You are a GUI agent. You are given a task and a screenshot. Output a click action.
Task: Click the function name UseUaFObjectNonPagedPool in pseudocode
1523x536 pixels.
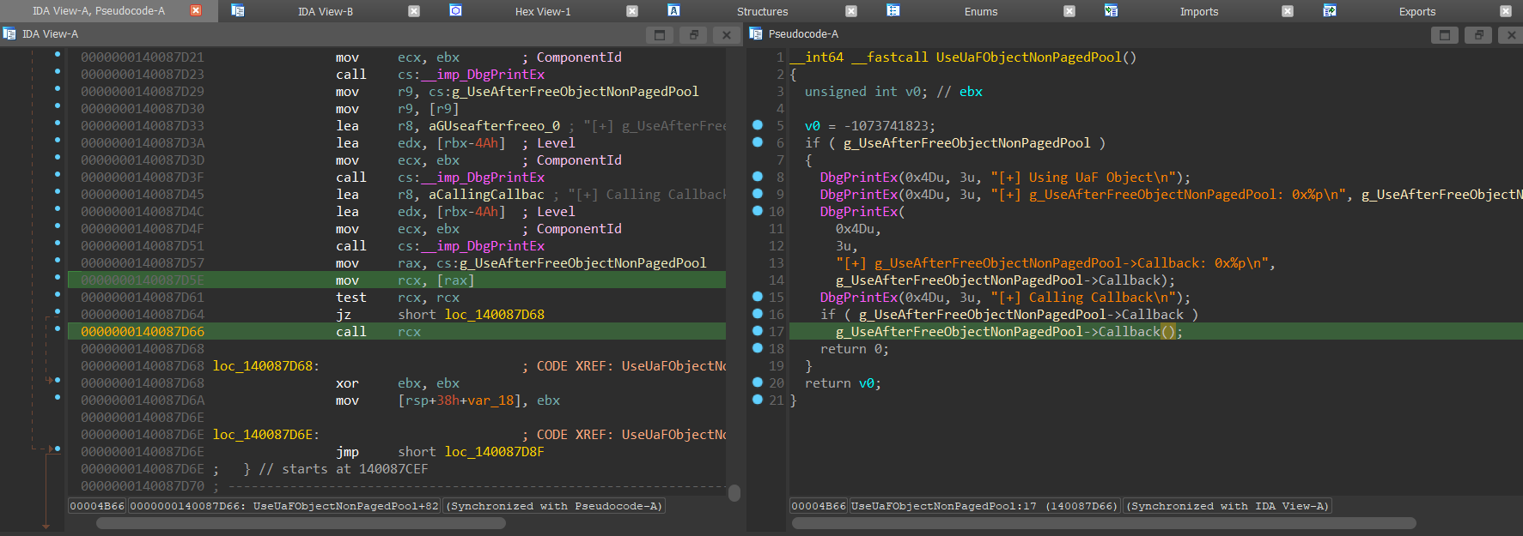click(x=1028, y=57)
